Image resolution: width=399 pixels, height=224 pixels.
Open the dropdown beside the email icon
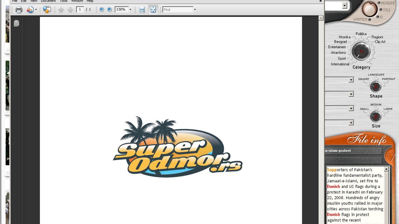[35, 10]
